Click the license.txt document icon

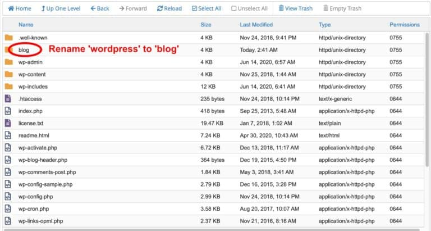(x=8, y=123)
